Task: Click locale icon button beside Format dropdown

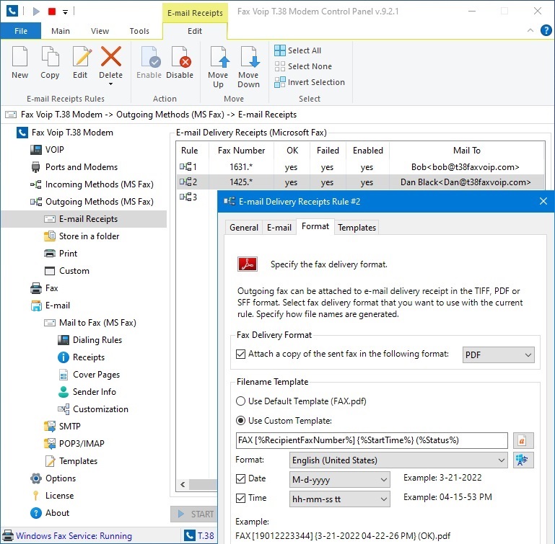Action: tap(523, 460)
